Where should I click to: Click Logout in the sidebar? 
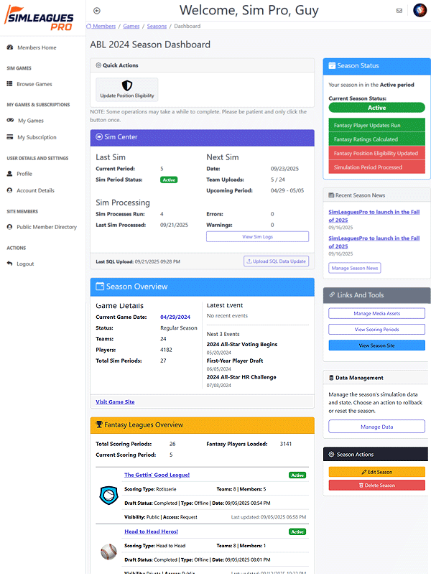[x=25, y=264]
